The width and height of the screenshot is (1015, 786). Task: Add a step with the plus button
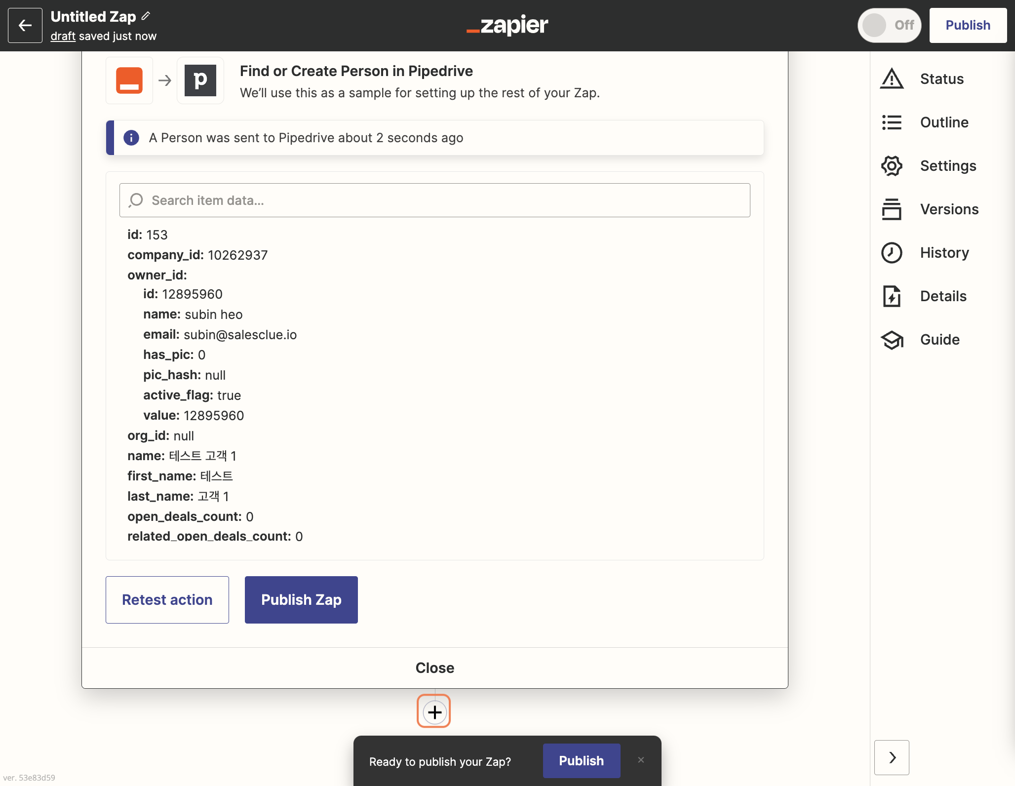tap(434, 711)
